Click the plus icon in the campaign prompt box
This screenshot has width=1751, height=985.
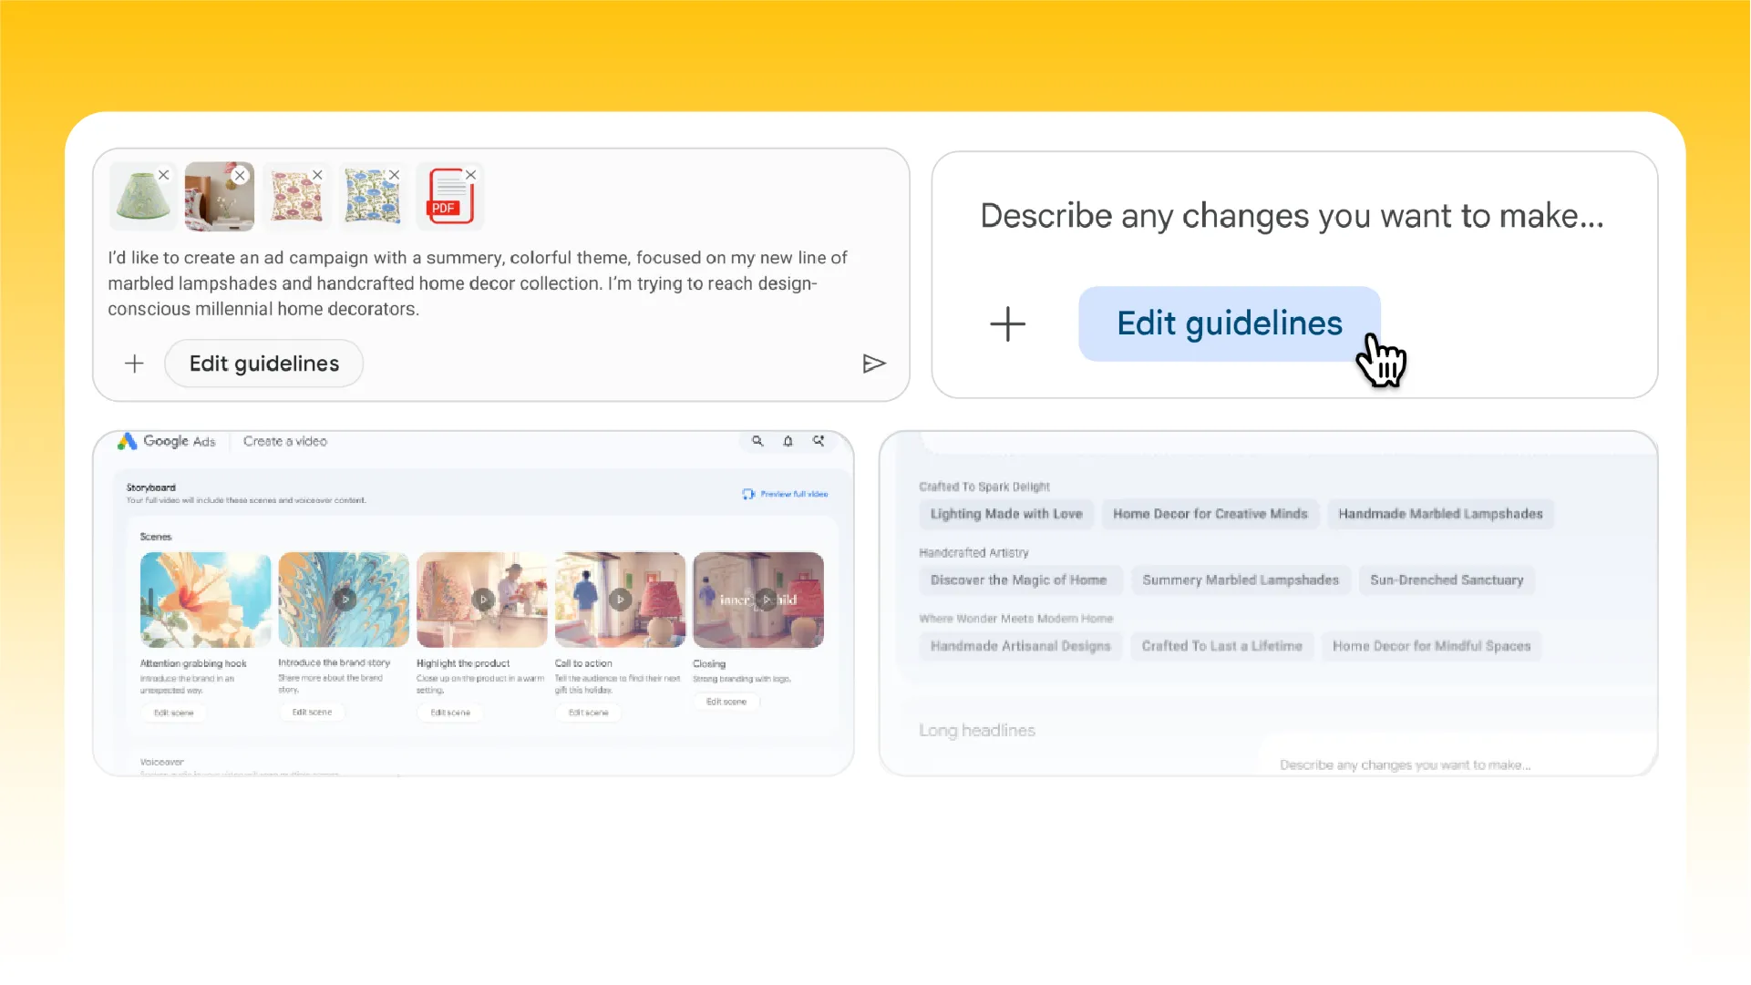click(x=134, y=364)
